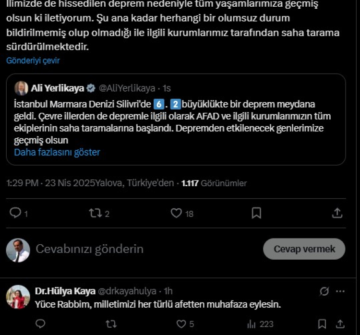Repost the main post via retweet icon
Screen dimensions: 360x335
click(x=96, y=213)
